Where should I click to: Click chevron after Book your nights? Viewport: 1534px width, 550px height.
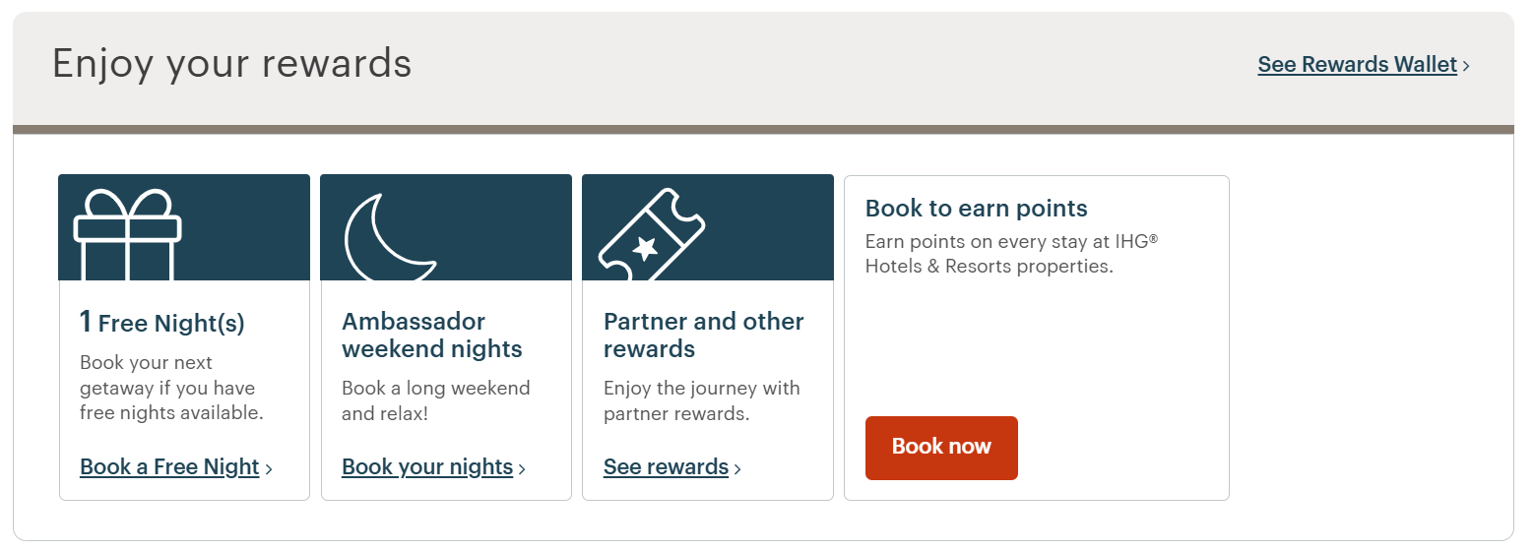[522, 468]
